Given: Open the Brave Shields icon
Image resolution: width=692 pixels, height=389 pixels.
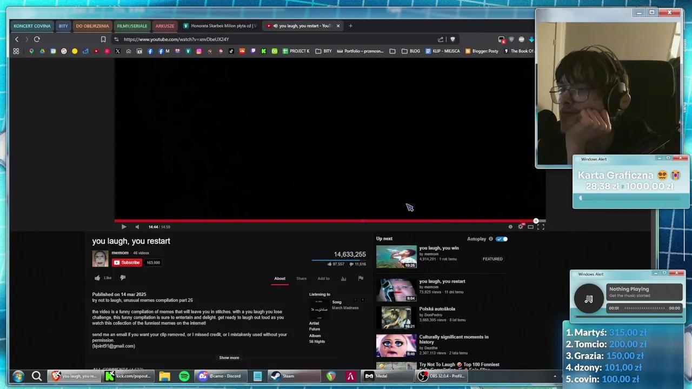Looking at the screenshot, I should [453, 39].
